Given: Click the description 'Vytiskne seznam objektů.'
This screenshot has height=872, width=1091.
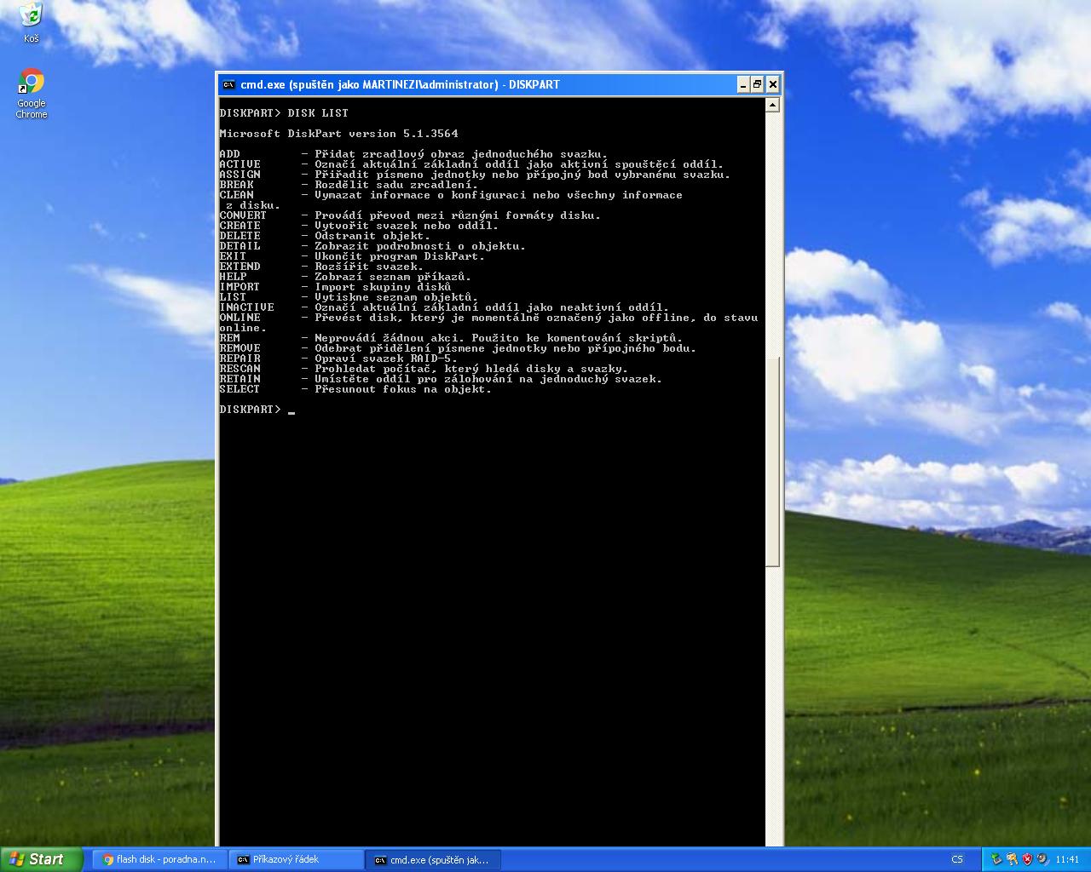Looking at the screenshot, I should 396,297.
